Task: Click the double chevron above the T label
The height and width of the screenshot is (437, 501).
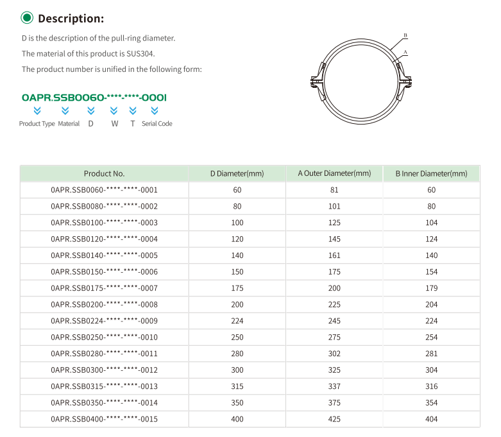Action: tap(133, 110)
